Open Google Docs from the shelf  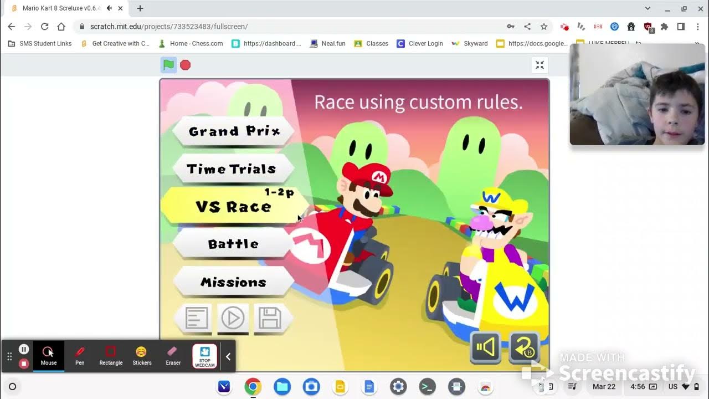tap(369, 386)
